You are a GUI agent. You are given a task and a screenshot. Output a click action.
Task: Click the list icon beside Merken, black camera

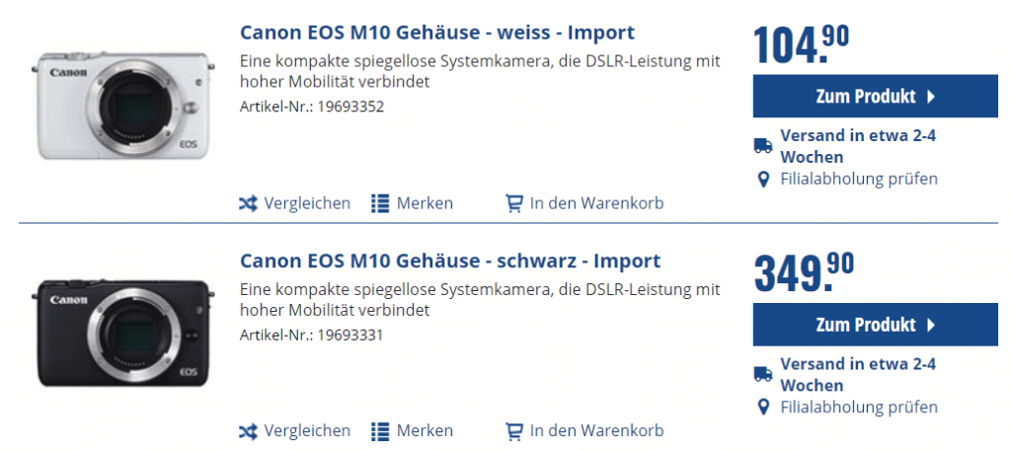pos(380,431)
